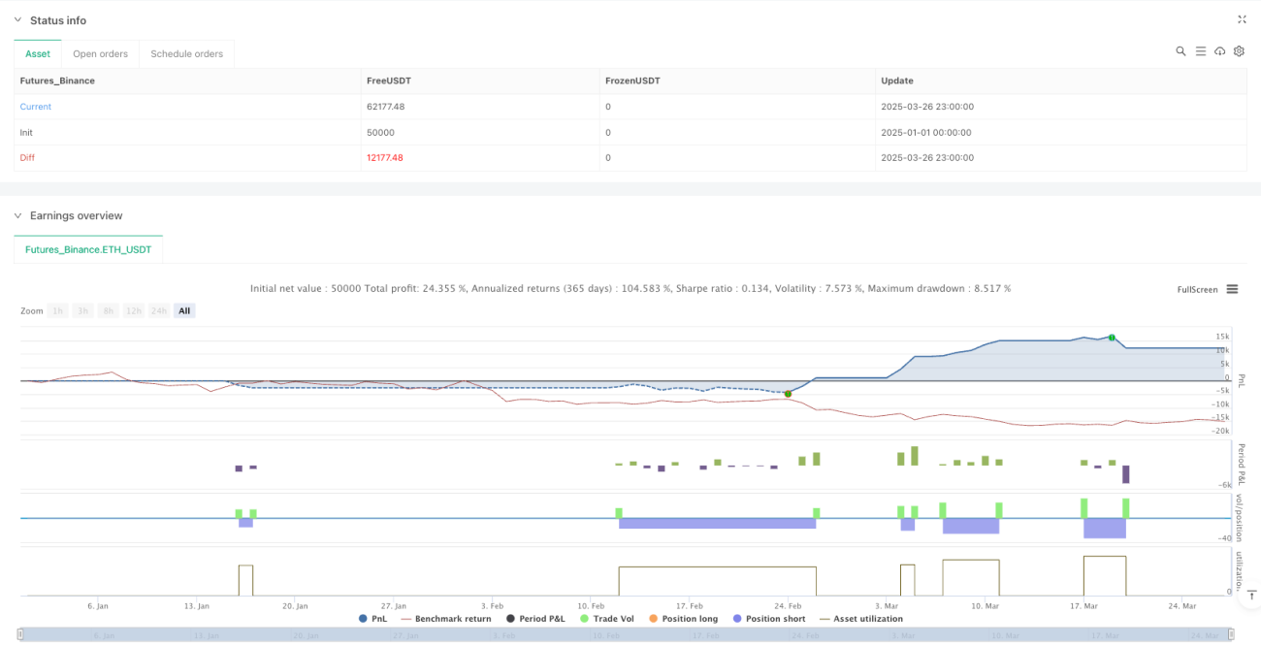Viewport: 1261px width, 646px height.
Task: Open the chart hamburger menu beside FullScreen
Action: point(1232,289)
